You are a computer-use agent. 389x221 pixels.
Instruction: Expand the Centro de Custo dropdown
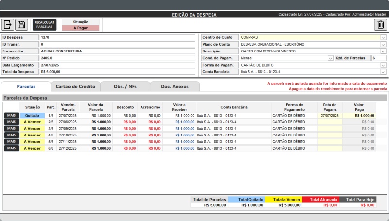(383, 37)
